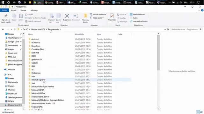Click the Ouvrir ribbon button
This screenshot has height=114, width=204.
pyautogui.click(x=121, y=15)
